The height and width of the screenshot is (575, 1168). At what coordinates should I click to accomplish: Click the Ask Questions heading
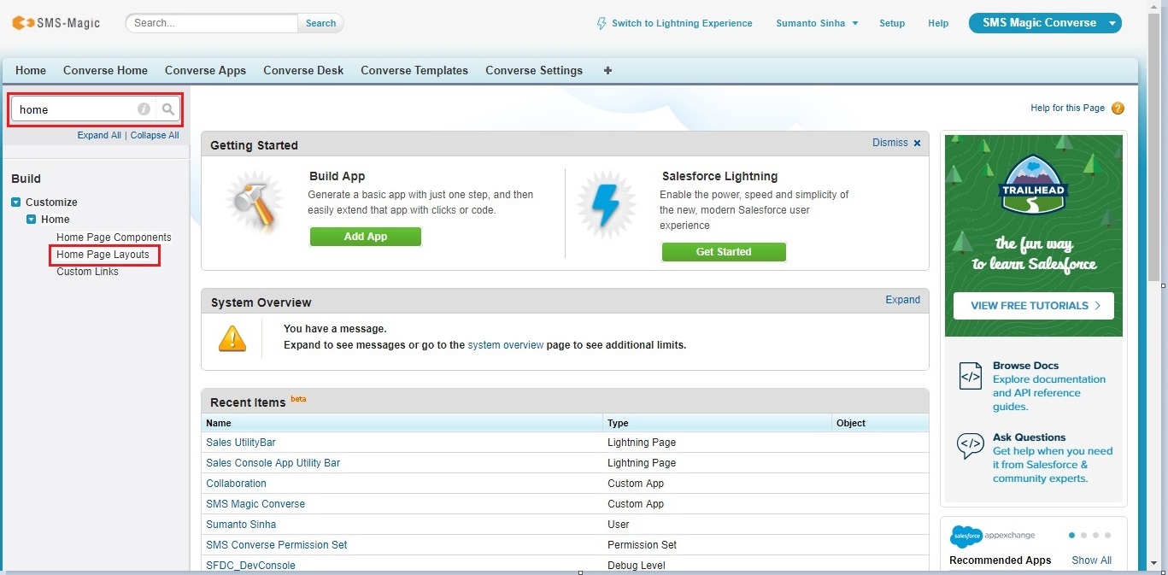click(x=1030, y=437)
